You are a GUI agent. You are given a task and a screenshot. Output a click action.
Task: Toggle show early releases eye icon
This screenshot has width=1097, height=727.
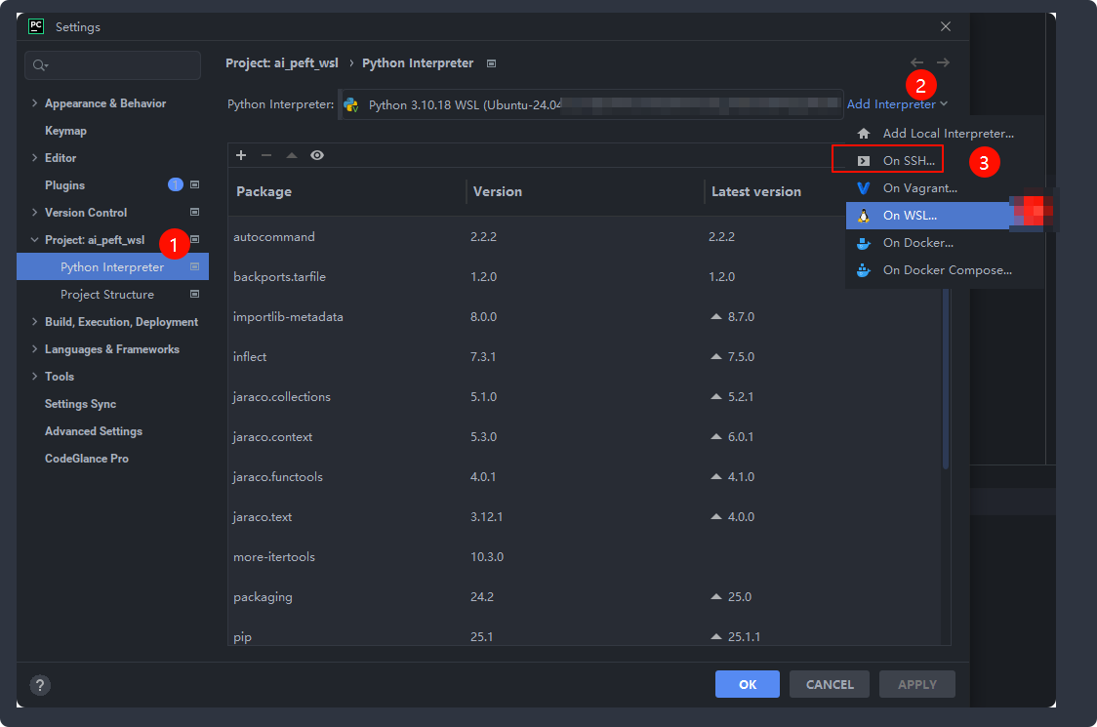tap(317, 155)
